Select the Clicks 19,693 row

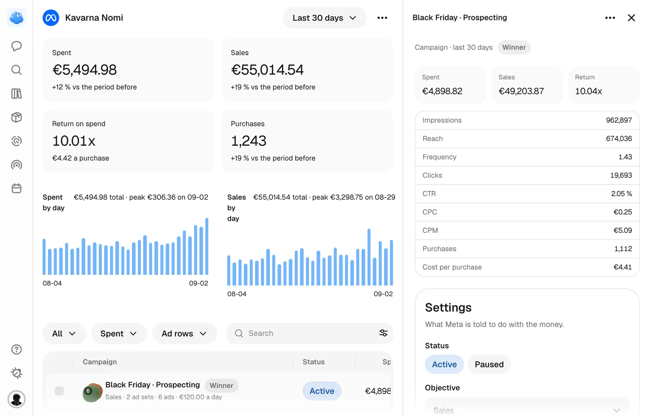point(527,175)
